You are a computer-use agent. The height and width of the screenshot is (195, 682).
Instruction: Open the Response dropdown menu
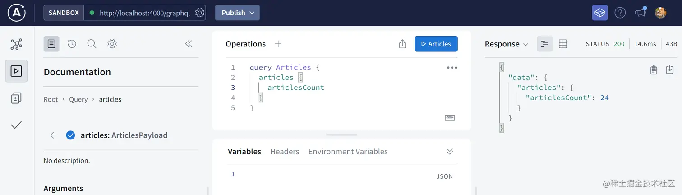pos(506,44)
